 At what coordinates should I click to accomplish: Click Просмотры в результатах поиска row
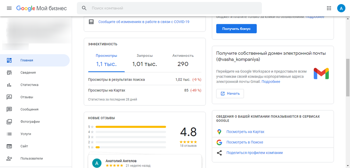coord(145,79)
